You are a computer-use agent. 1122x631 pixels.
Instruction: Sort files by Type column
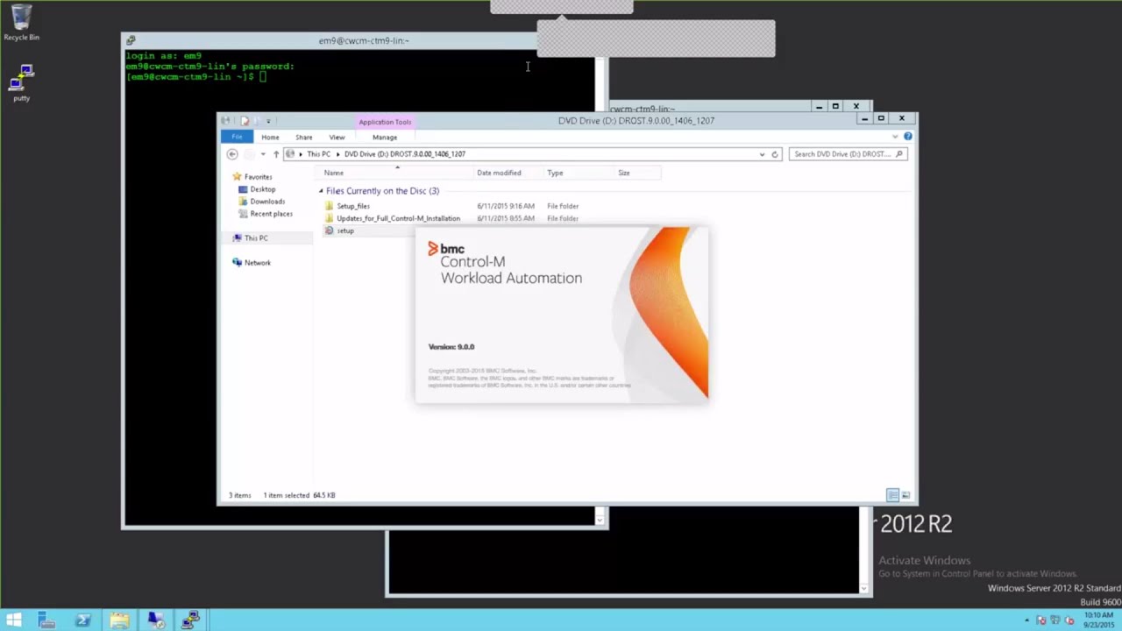[579, 173]
